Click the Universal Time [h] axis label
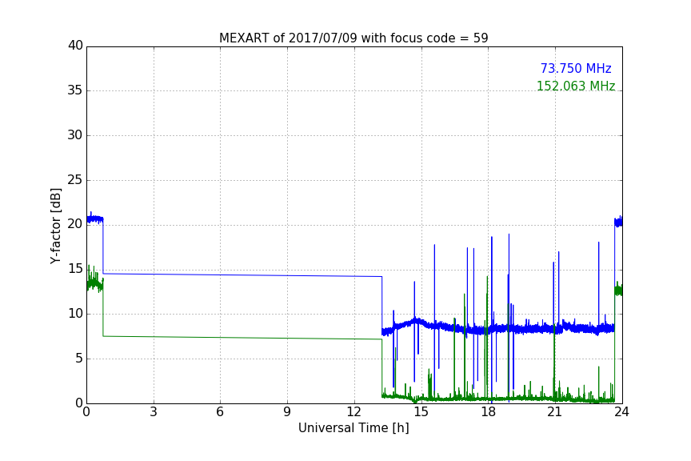 (353, 428)
